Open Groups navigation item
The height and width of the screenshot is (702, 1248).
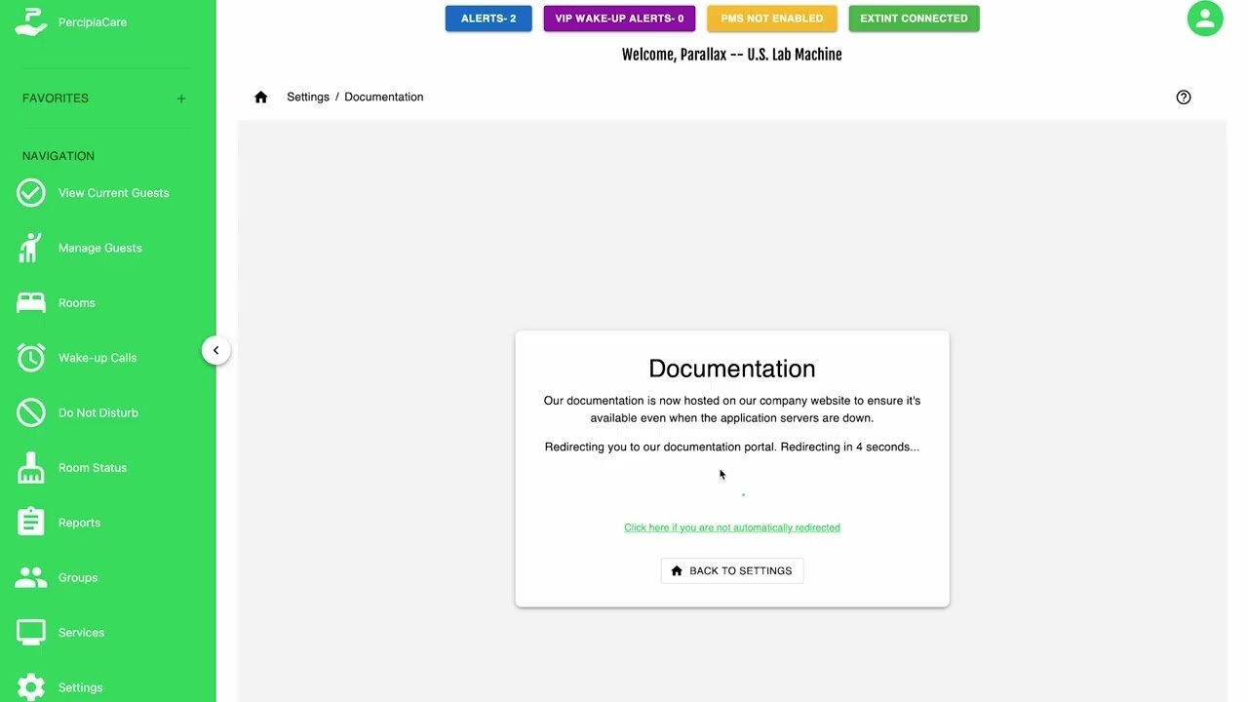pos(78,577)
